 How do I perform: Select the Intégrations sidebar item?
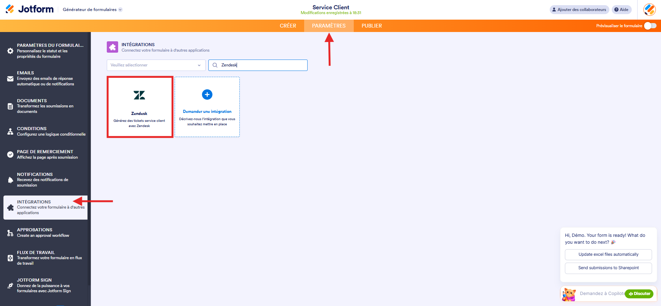[x=45, y=208]
